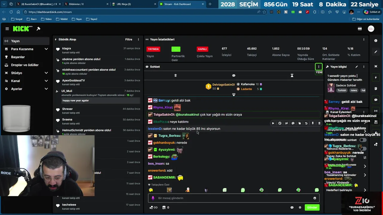Click the camera icon on the right rail
Viewport: 383px width, 215px height.
point(376,122)
